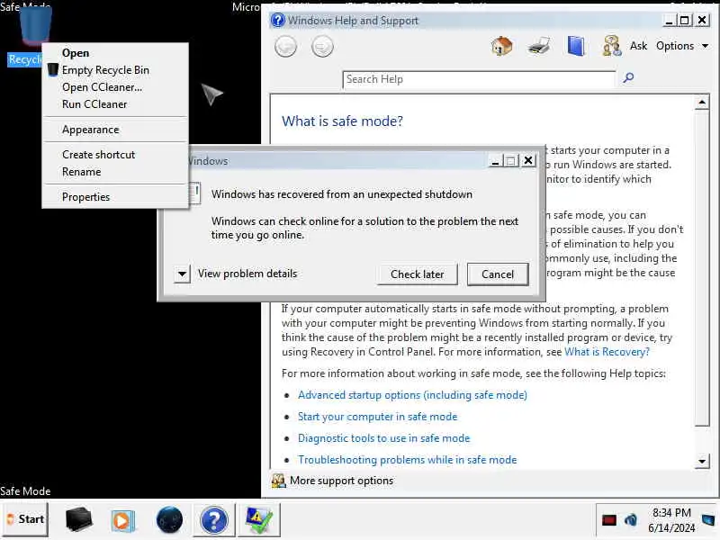Switch to Help and Support taskbar button
This screenshot has width=720, height=540.
[214, 520]
